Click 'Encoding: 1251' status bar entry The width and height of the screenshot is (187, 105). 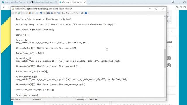click(86, 99)
